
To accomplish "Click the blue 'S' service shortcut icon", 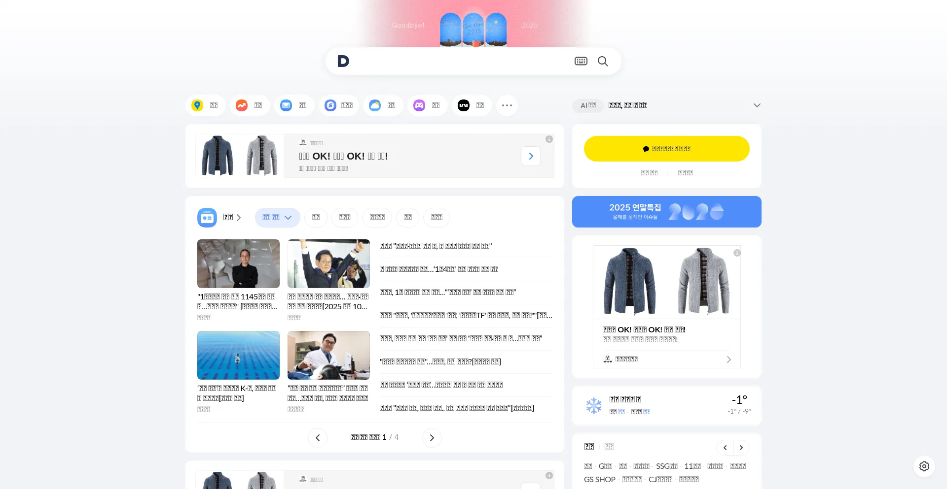I will (330, 105).
